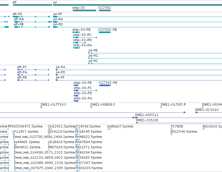Select EST RE38383.5prime
The width and height of the screenshot is (222, 172).
[88, 158]
